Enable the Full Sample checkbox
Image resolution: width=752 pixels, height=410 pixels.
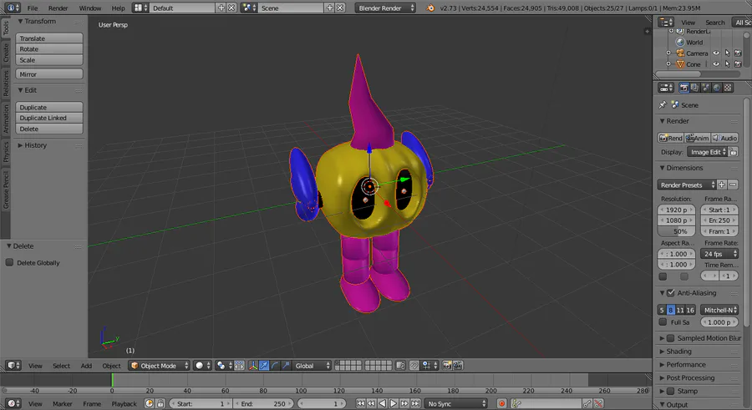pos(663,321)
